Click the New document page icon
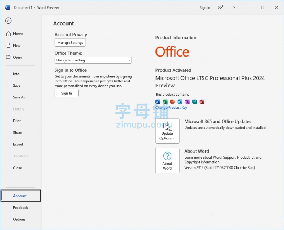Image resolution: width=284 pixels, height=230 pixels. [9, 46]
